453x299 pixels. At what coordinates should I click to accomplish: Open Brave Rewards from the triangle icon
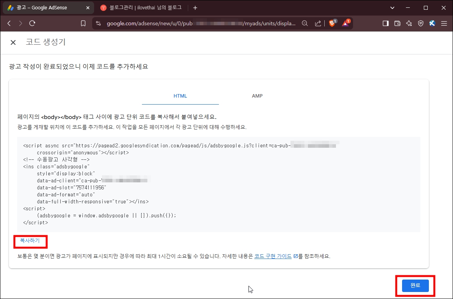[x=345, y=23]
